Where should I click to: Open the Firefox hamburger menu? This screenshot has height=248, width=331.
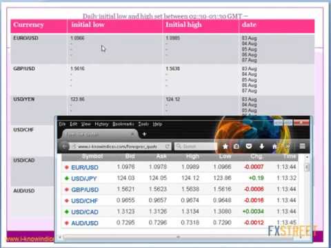pyautogui.click(x=302, y=146)
